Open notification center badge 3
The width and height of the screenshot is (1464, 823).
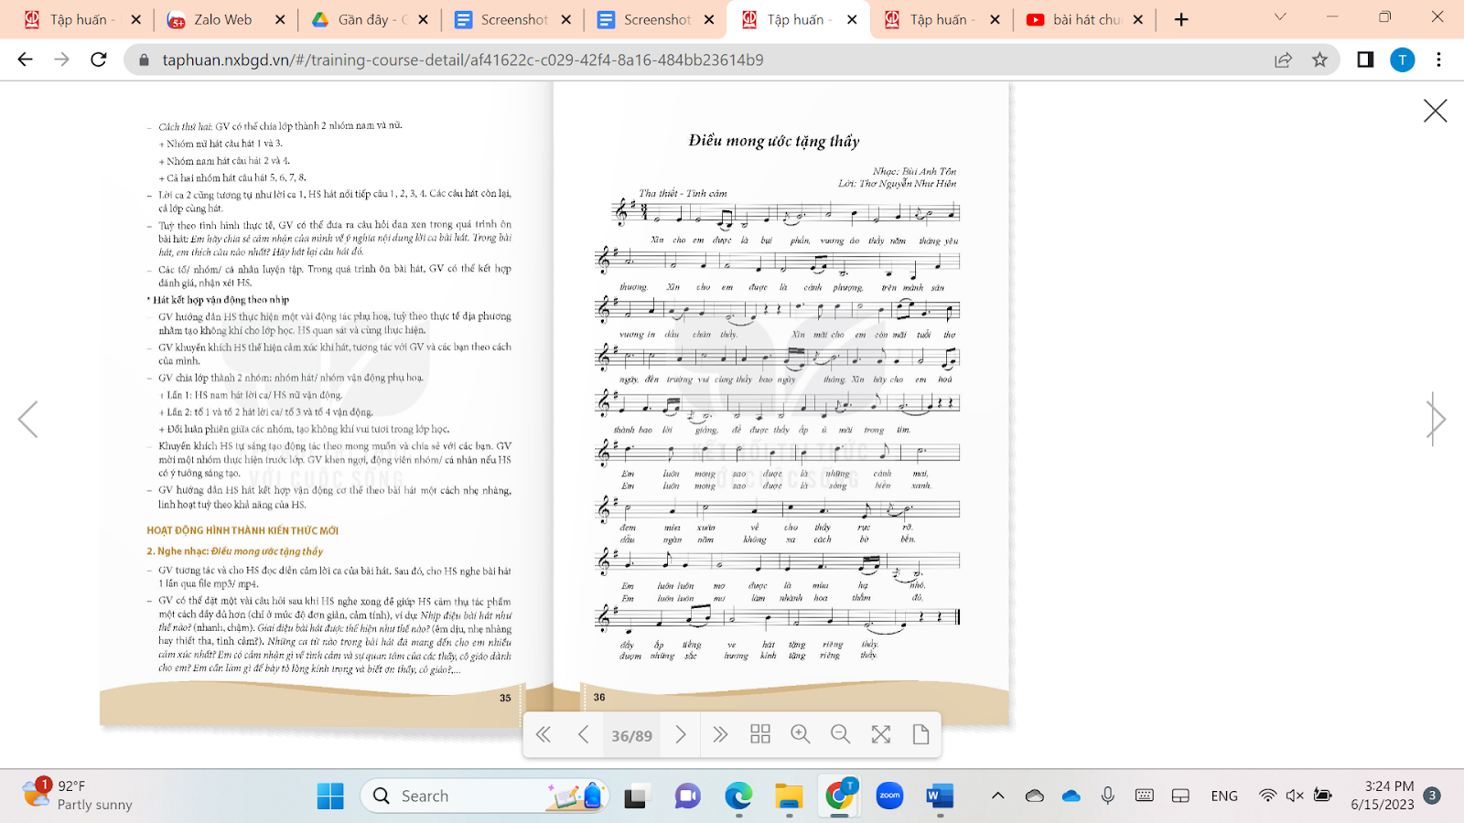(1433, 796)
